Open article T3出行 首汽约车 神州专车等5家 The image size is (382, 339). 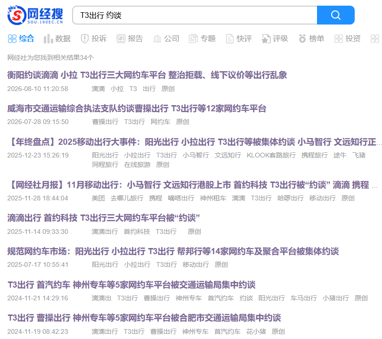[x=131, y=285]
